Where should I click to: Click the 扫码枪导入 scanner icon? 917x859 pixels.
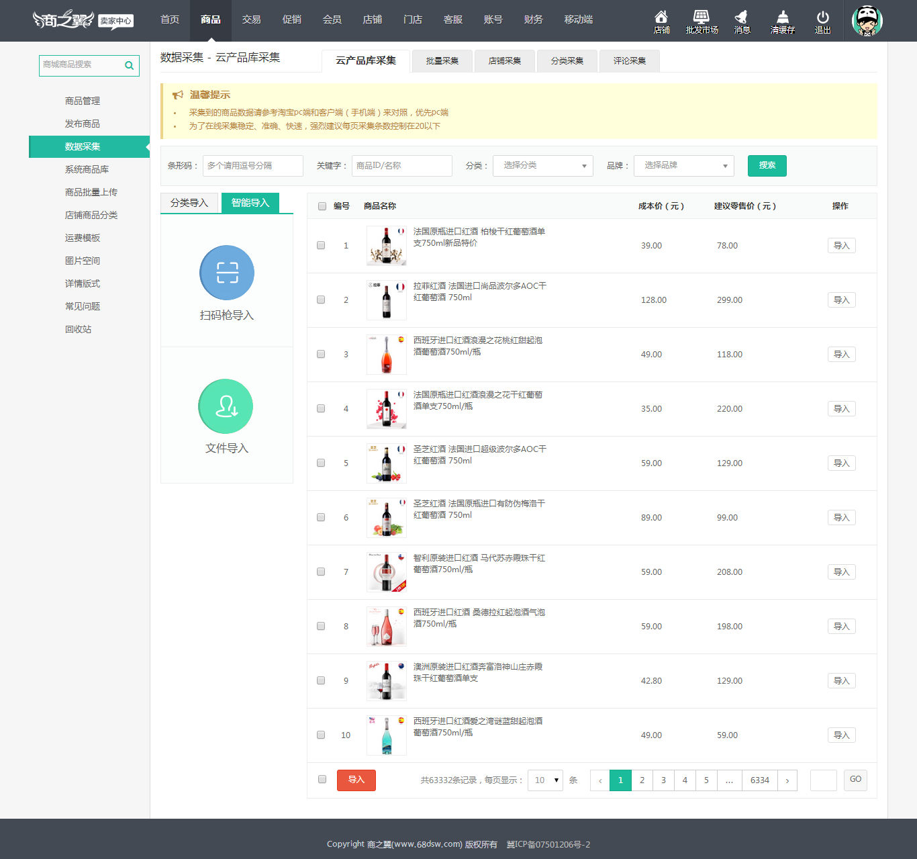pos(227,273)
